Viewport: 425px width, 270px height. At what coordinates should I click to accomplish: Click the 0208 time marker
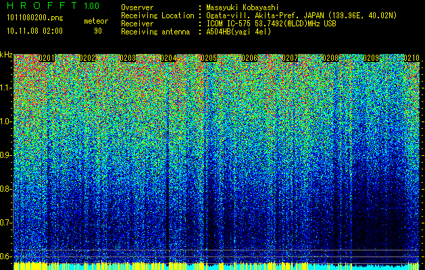click(330, 58)
